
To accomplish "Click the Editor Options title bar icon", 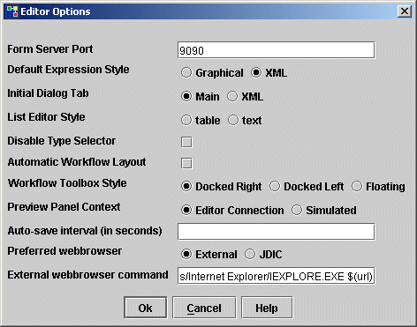I will click(12, 11).
